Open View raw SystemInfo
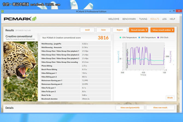This screenshot has width=183, height=122. [130, 108]
